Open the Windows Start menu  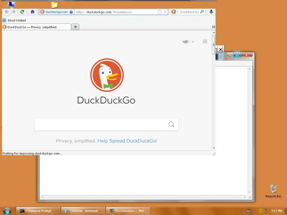click(x=7, y=211)
